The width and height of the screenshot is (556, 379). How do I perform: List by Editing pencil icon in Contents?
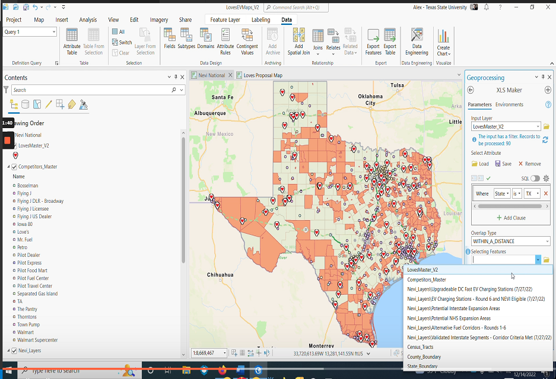(x=49, y=104)
